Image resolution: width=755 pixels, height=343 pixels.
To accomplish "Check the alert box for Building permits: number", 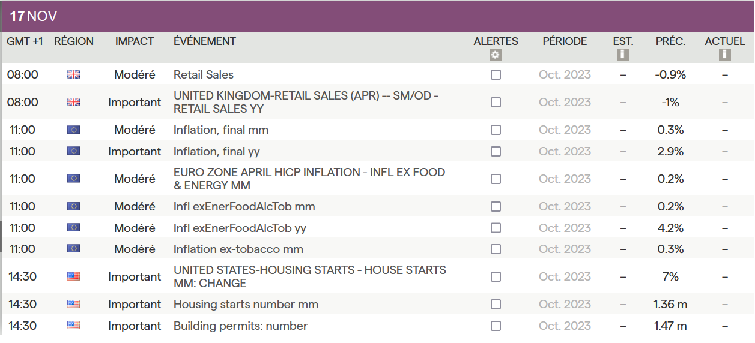I will (496, 326).
